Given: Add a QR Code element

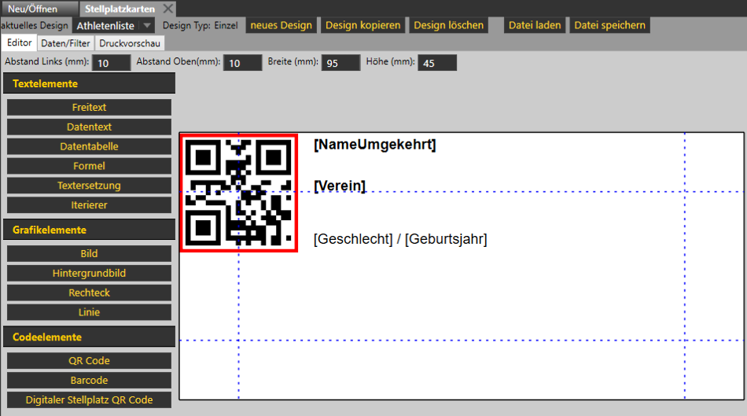Looking at the screenshot, I should [x=89, y=361].
